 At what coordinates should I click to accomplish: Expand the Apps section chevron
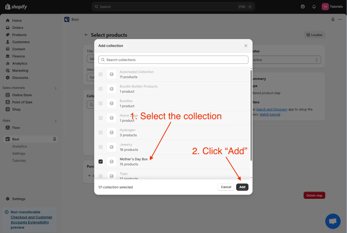[x=56, y=121]
